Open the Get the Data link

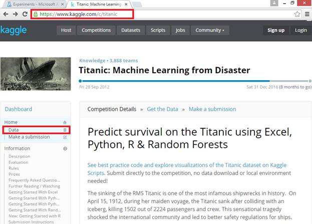(162, 109)
